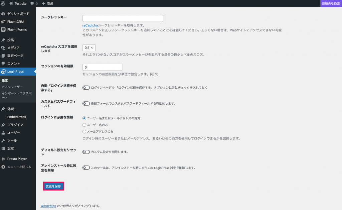Click the メニューを閉じる collapse arrow icon
The image size is (342, 210).
tap(3, 167)
